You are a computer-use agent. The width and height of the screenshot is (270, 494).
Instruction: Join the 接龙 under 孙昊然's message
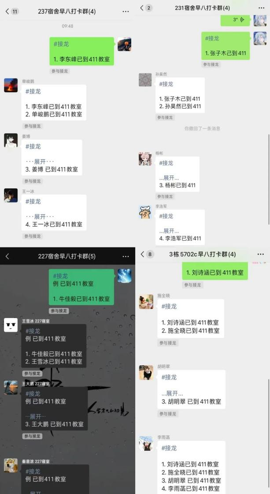(x=165, y=117)
